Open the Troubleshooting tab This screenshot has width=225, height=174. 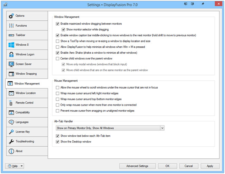click(27, 141)
